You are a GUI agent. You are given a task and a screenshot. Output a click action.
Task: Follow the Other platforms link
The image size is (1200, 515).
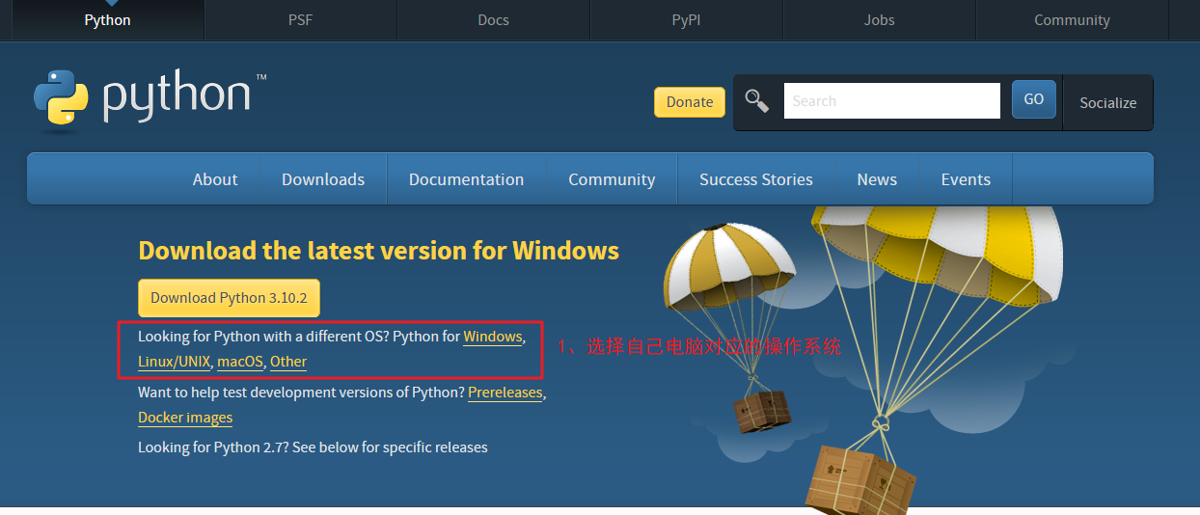pos(288,362)
